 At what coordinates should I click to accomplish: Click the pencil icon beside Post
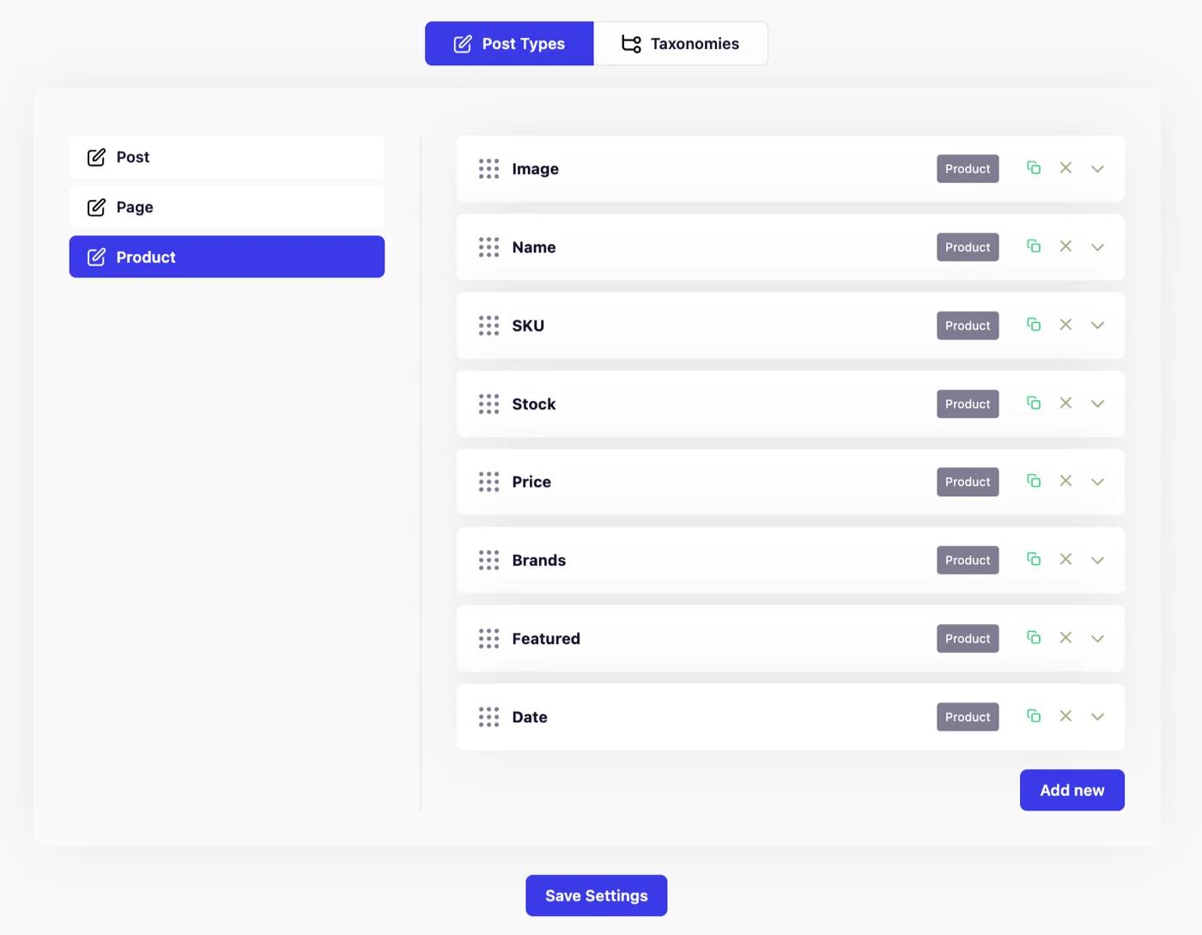(x=94, y=157)
